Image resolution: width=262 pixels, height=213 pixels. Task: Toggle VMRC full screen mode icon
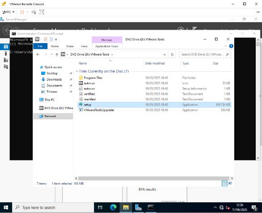(x=41, y=12)
